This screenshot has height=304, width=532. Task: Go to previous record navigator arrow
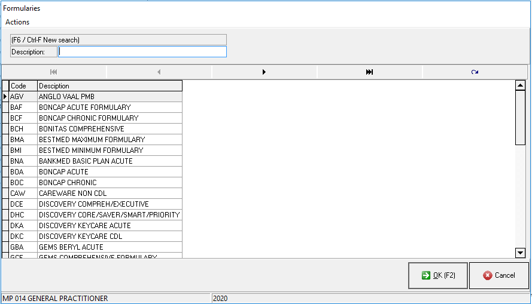click(159, 72)
